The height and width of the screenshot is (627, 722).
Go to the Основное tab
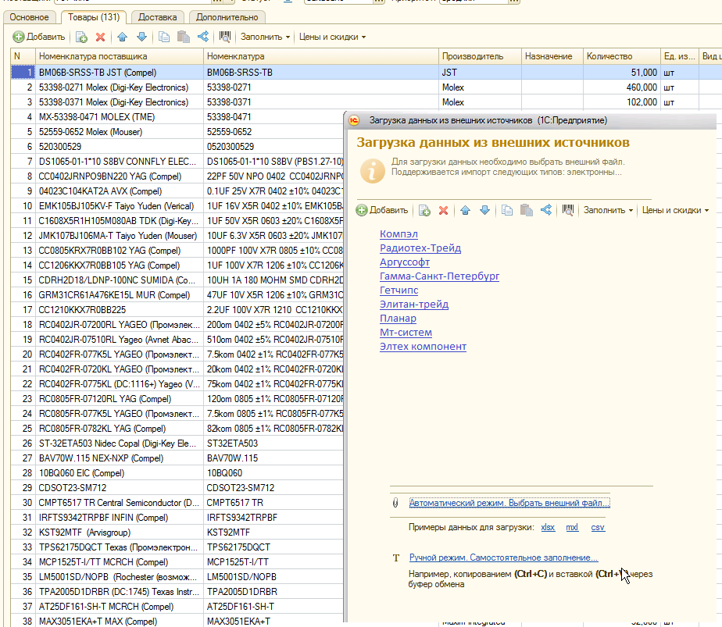(x=30, y=16)
